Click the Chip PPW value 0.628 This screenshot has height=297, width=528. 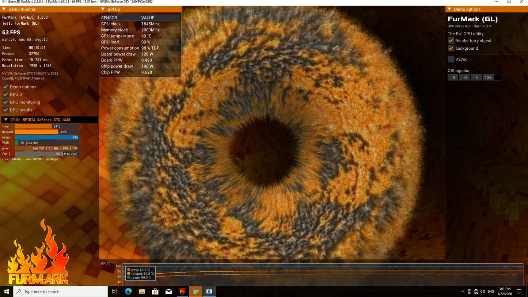point(147,72)
